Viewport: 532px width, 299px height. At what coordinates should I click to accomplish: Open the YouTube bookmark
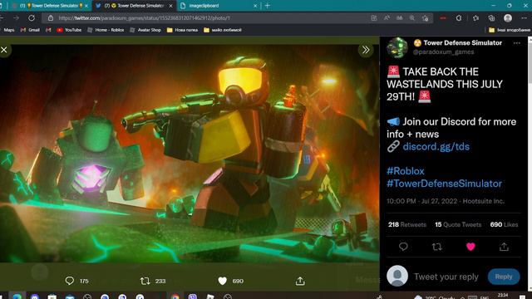tap(69, 30)
